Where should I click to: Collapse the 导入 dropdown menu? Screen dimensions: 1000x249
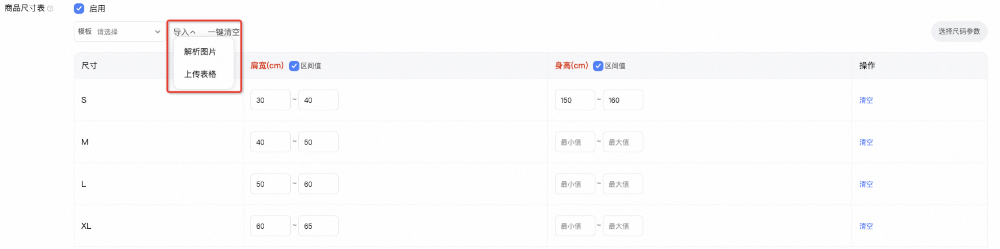pos(184,32)
